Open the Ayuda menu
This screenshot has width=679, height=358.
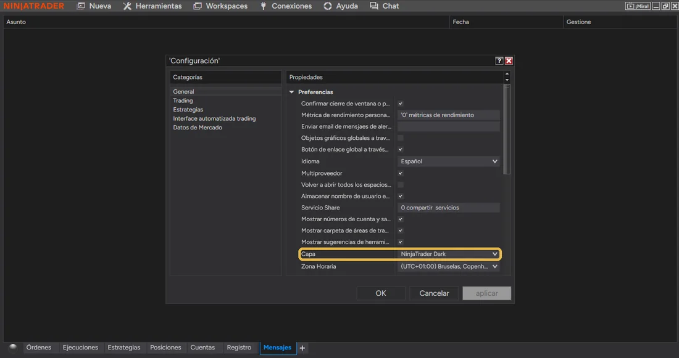[341, 6]
